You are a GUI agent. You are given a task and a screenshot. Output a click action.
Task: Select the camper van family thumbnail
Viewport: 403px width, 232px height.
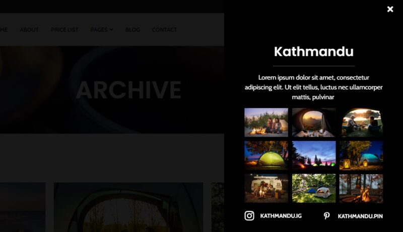(266, 188)
